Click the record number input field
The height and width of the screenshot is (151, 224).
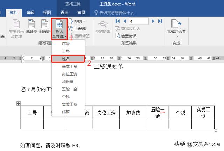(139, 21)
